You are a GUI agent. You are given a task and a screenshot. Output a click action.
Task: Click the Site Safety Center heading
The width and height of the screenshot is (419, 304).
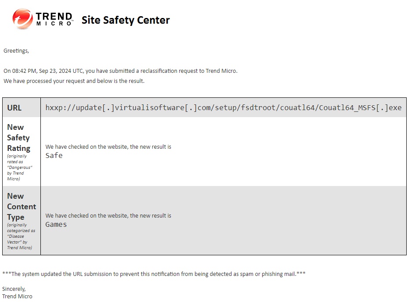click(x=126, y=20)
